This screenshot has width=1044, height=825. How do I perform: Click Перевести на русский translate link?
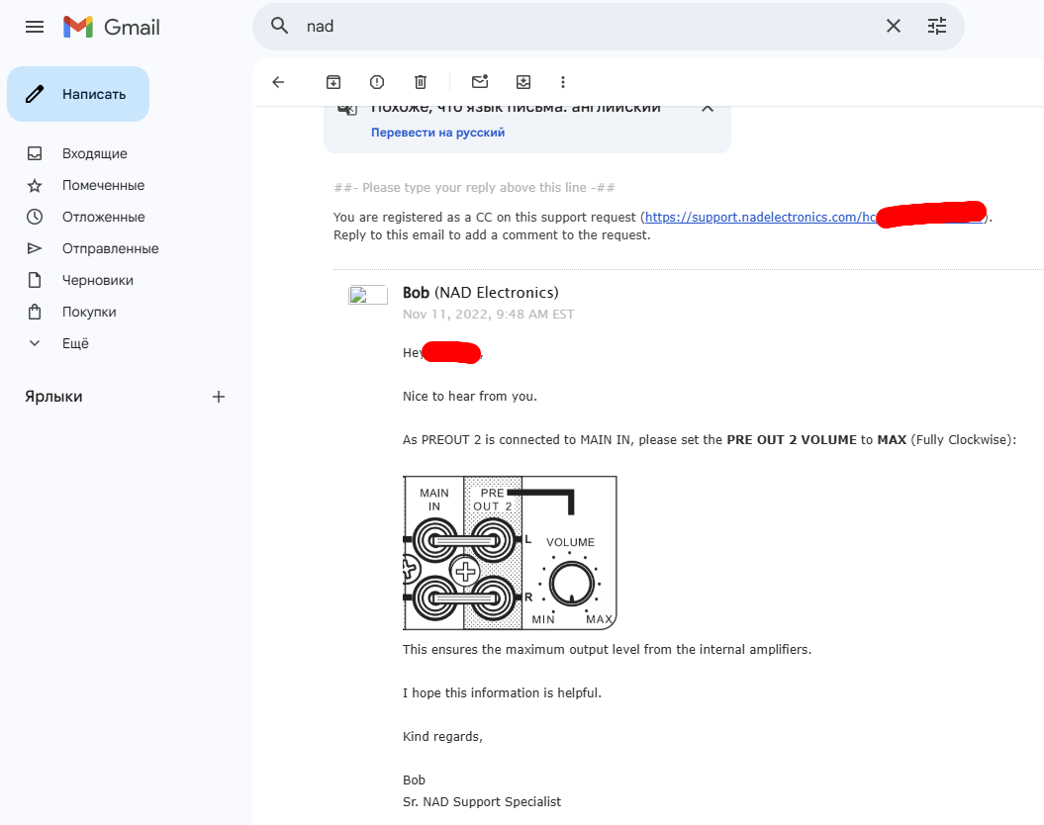[x=437, y=133]
